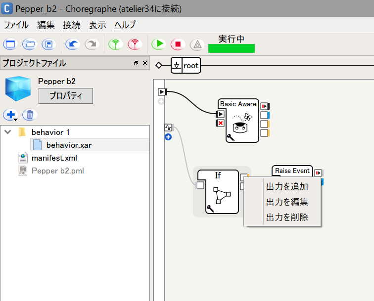Click Basic Awareness onStart play port
The width and height of the screenshot is (374, 301).
coord(221,114)
